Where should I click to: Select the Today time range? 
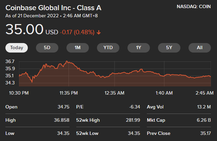pyautogui.click(x=17, y=48)
